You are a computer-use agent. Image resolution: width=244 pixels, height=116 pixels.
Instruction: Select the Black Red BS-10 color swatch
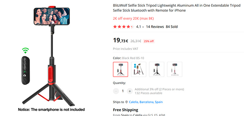click(x=120, y=69)
